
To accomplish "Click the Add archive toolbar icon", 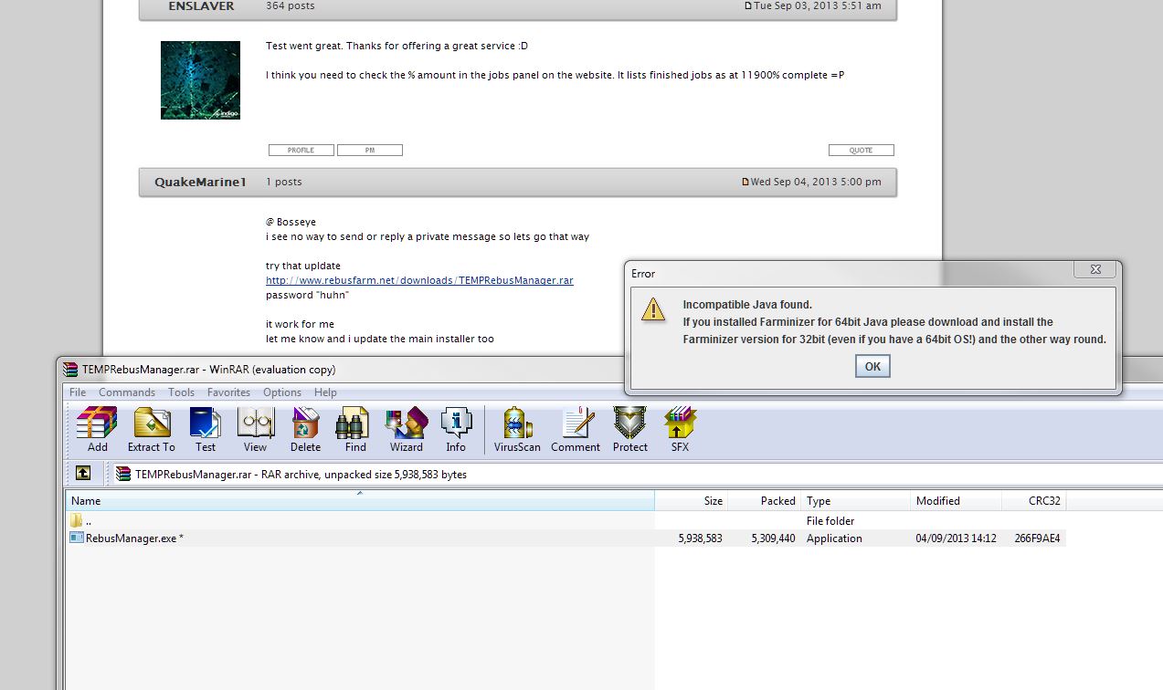I will click(97, 429).
